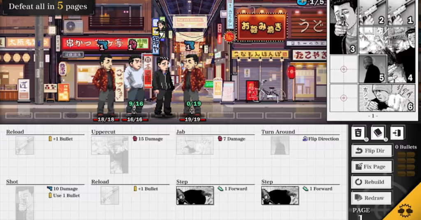This screenshot has height=220, width=421.
Task: Click the flip arrow icon on Turn Around
Action: click(x=305, y=139)
